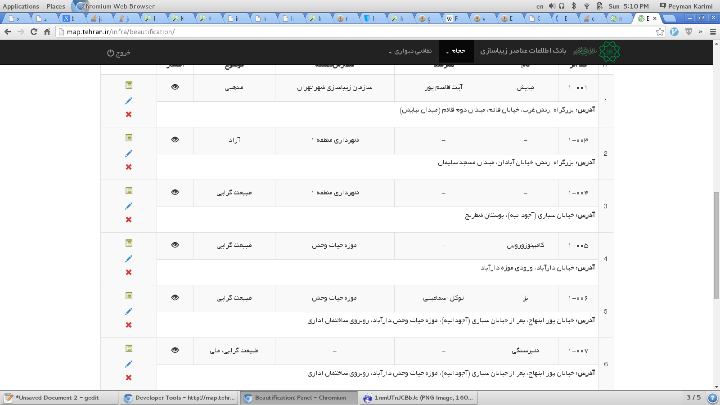The image size is (720, 405).
Task: Open the clock Sun 5:10 PM
Action: click(x=629, y=6)
